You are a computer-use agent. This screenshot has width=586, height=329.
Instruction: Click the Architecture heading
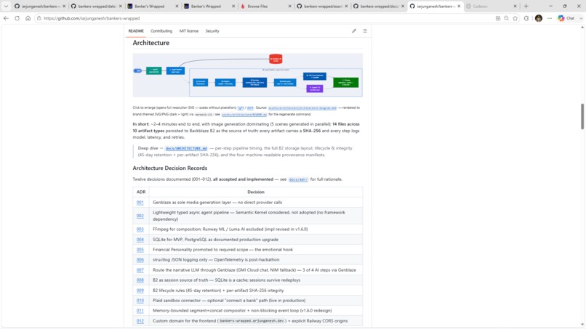pos(151,43)
